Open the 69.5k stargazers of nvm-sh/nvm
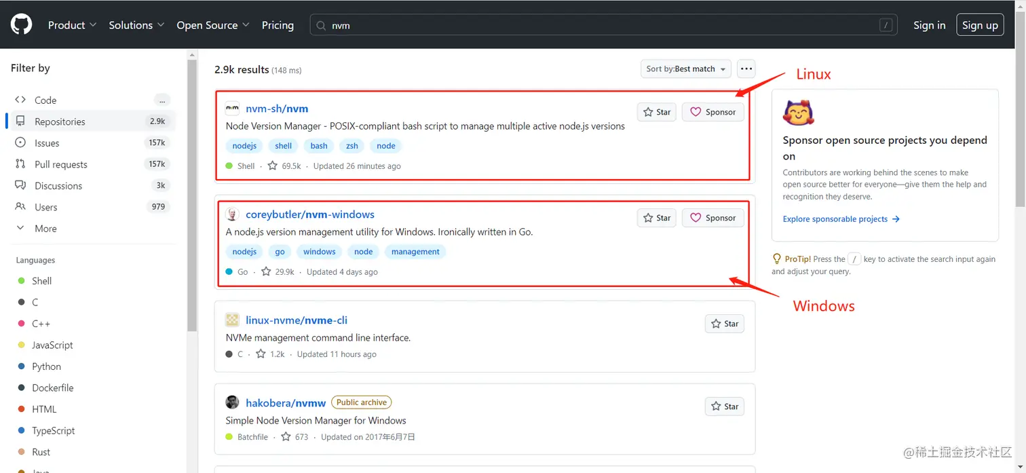 click(x=284, y=166)
